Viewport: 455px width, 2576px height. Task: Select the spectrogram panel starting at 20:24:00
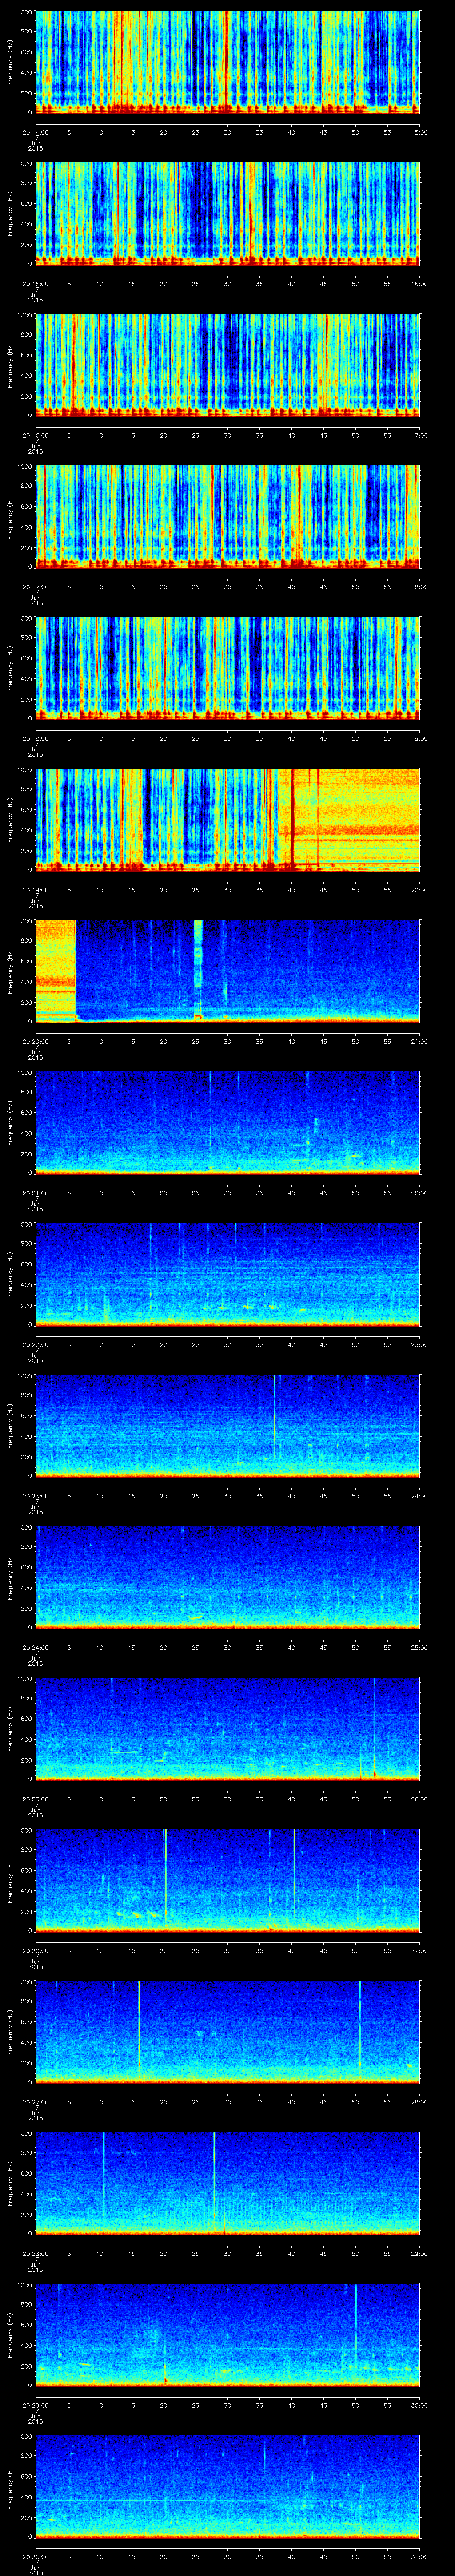click(x=228, y=1578)
